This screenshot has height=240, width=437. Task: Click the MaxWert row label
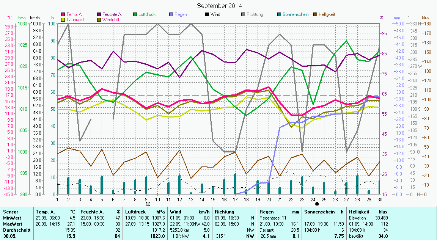[x=12, y=224]
